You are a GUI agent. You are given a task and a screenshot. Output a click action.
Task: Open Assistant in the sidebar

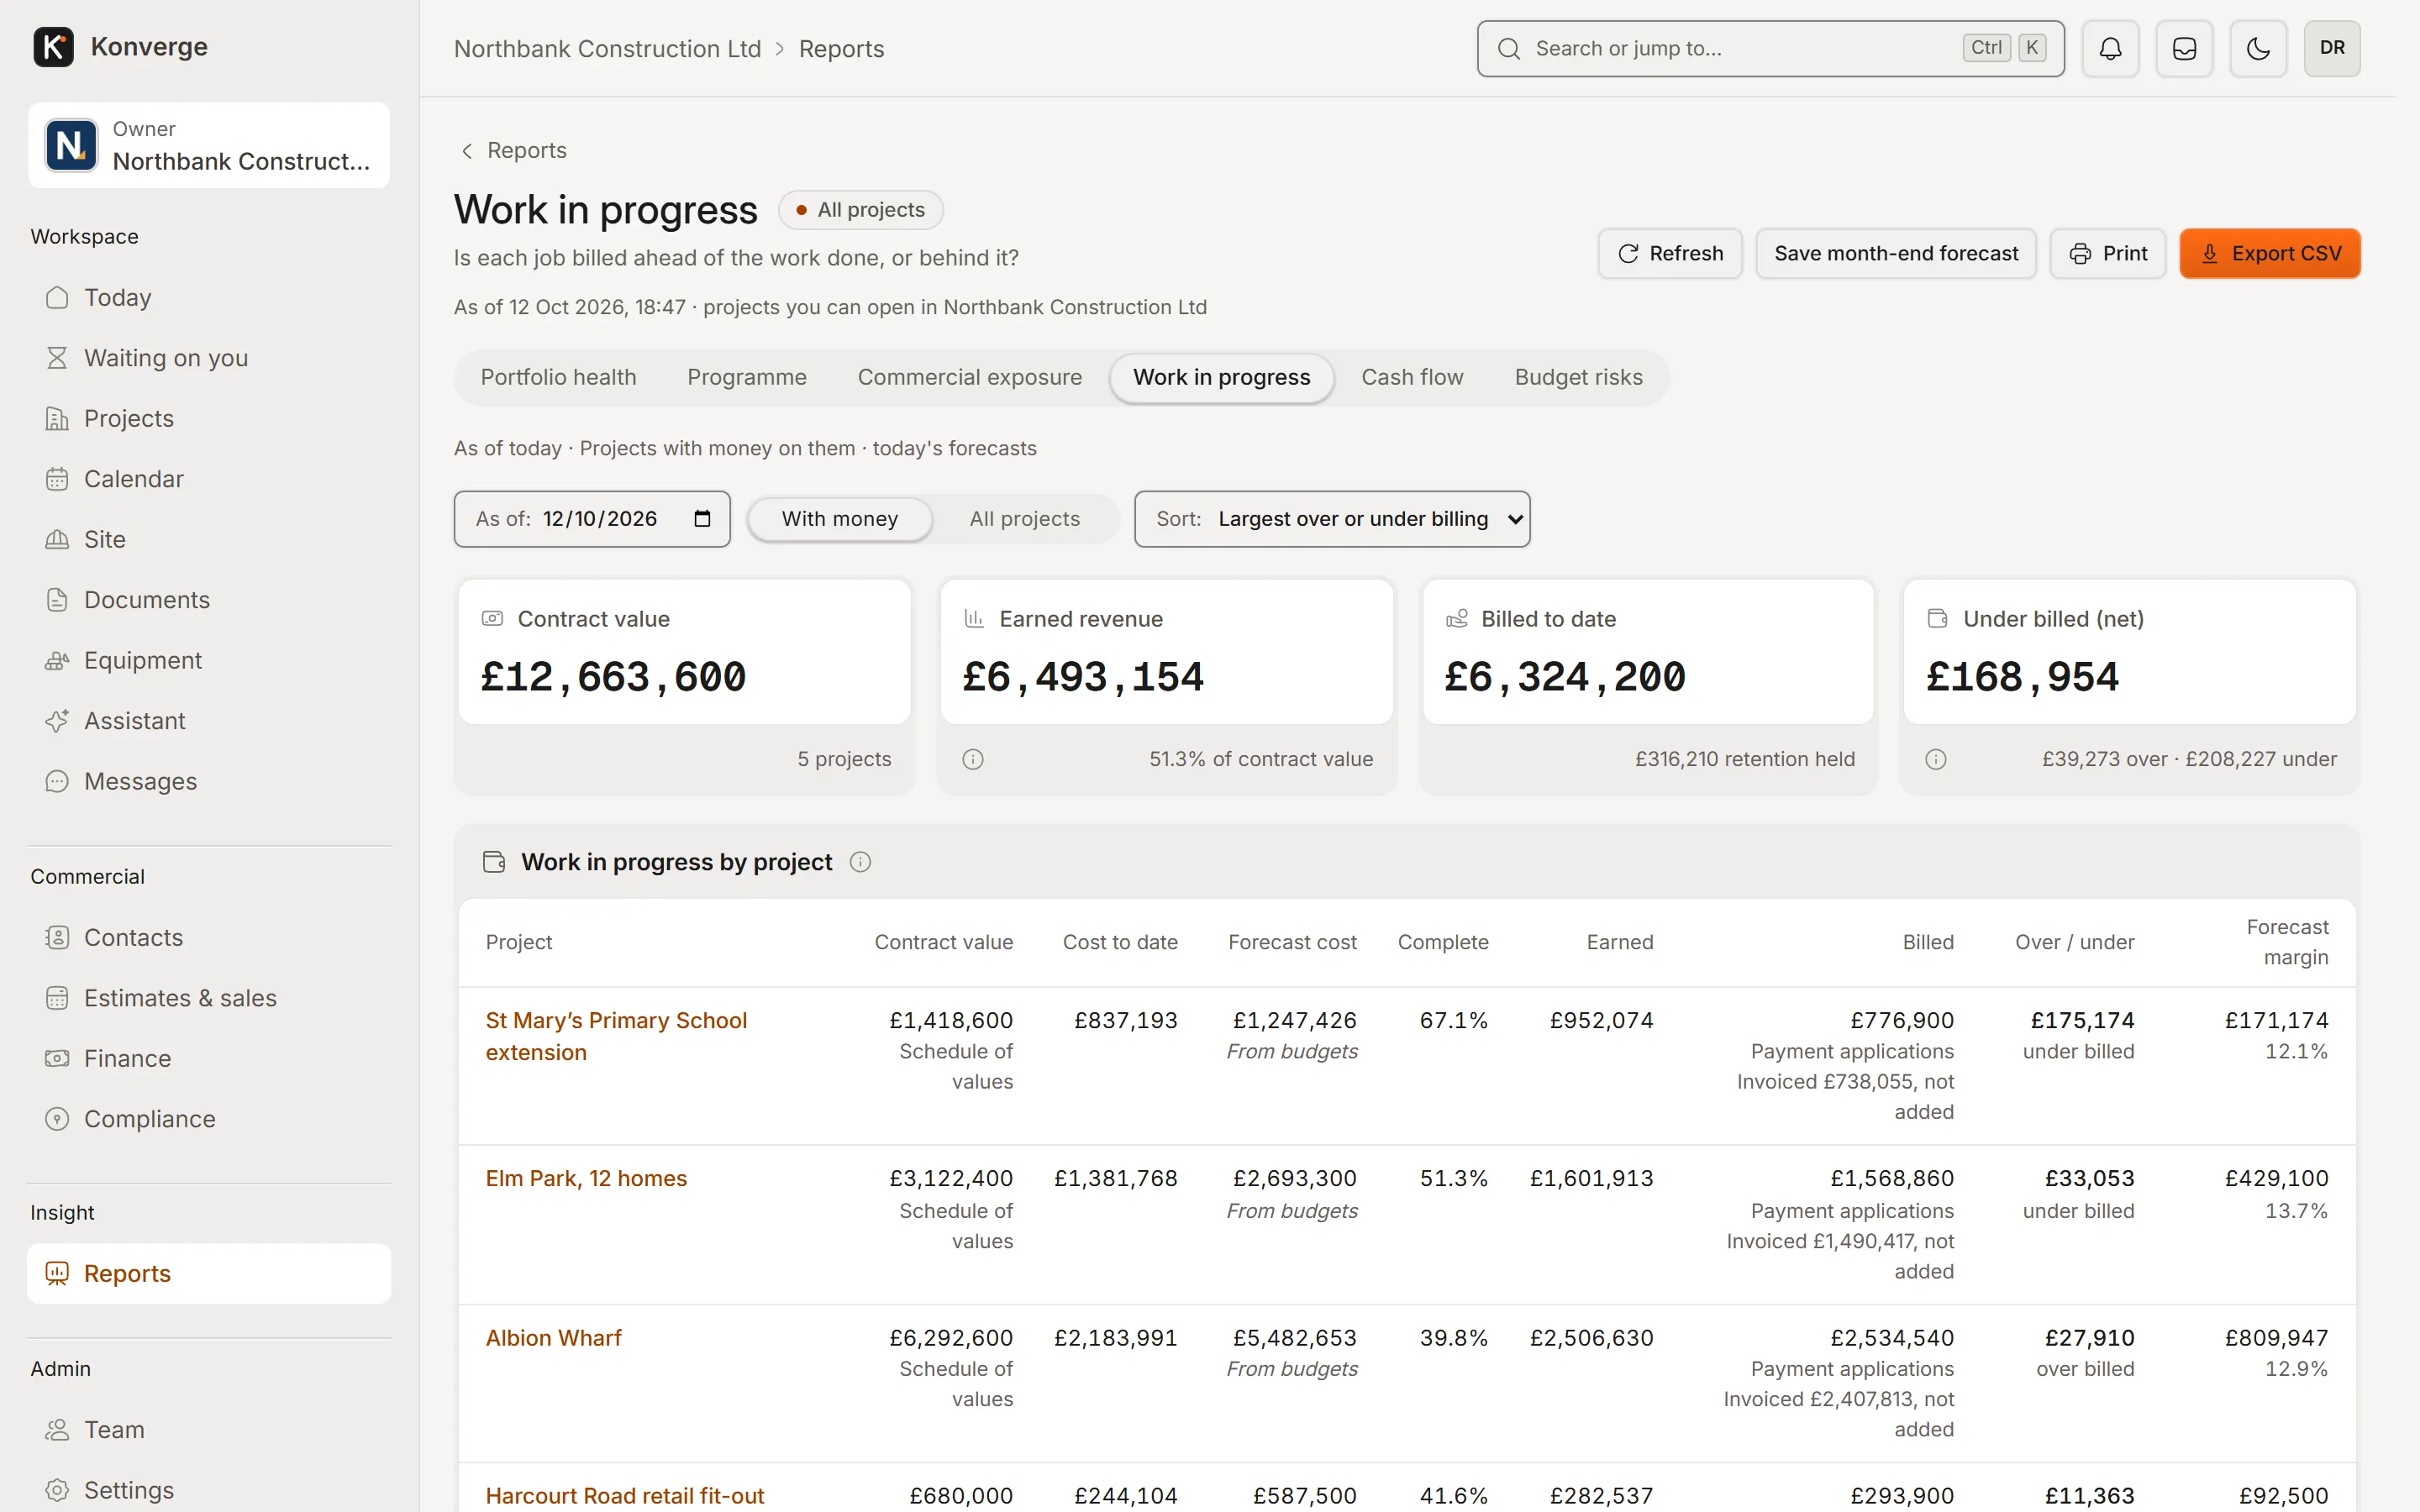(x=209, y=721)
